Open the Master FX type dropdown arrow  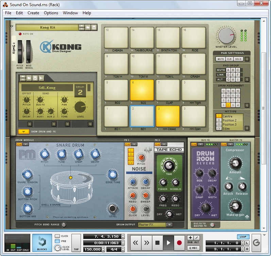point(231,144)
